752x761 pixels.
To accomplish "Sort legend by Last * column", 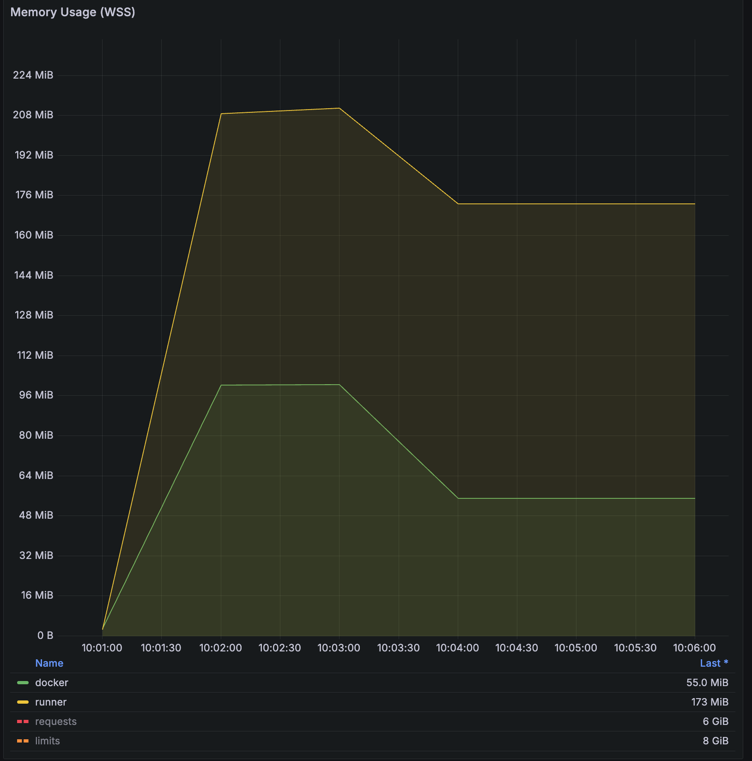I will point(714,663).
